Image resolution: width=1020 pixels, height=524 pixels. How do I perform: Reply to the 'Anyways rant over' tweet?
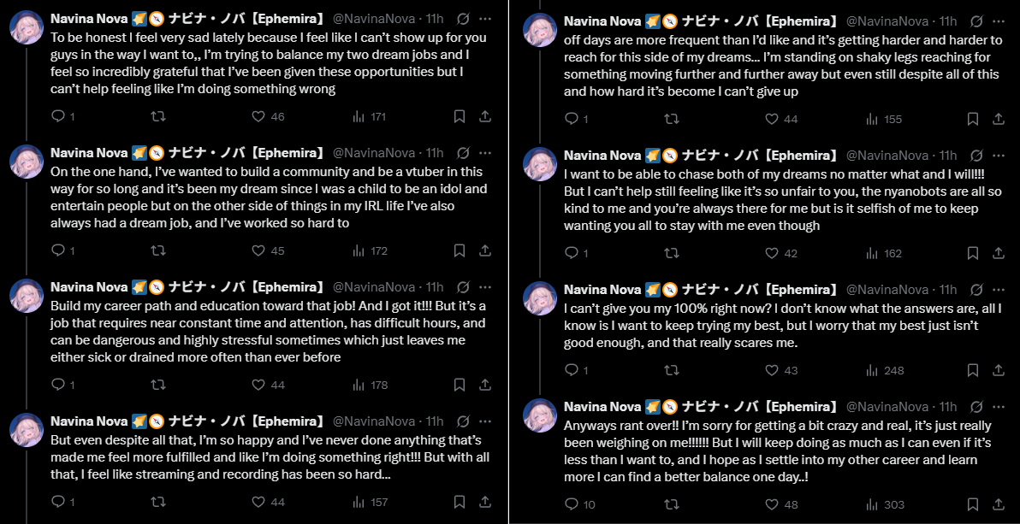[572, 504]
